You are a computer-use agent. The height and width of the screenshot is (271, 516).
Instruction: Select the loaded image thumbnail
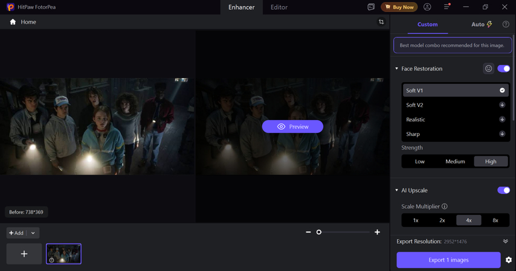(x=63, y=253)
